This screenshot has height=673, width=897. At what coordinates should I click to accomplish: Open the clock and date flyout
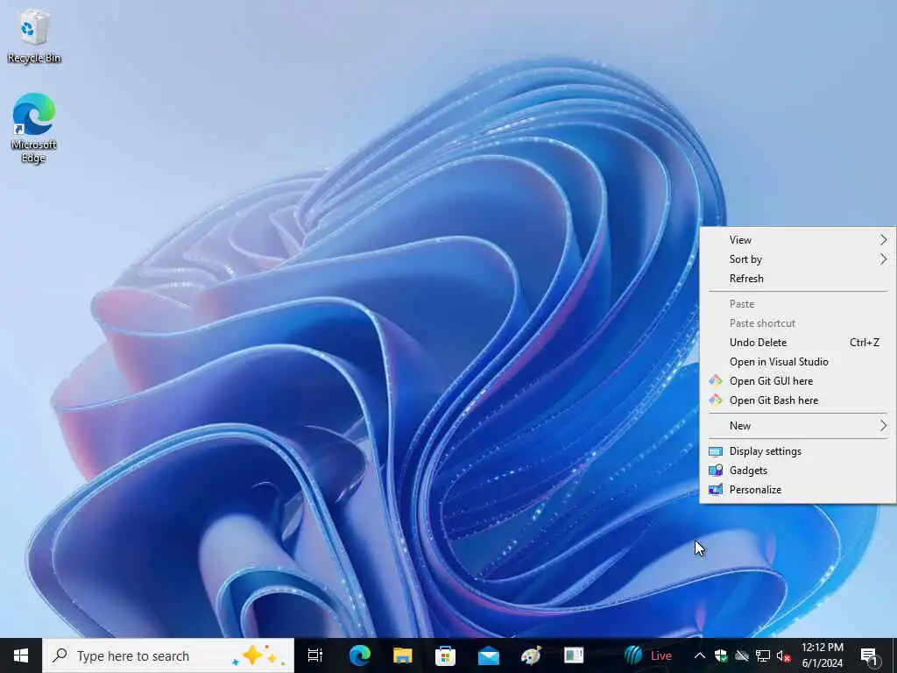[822, 655]
